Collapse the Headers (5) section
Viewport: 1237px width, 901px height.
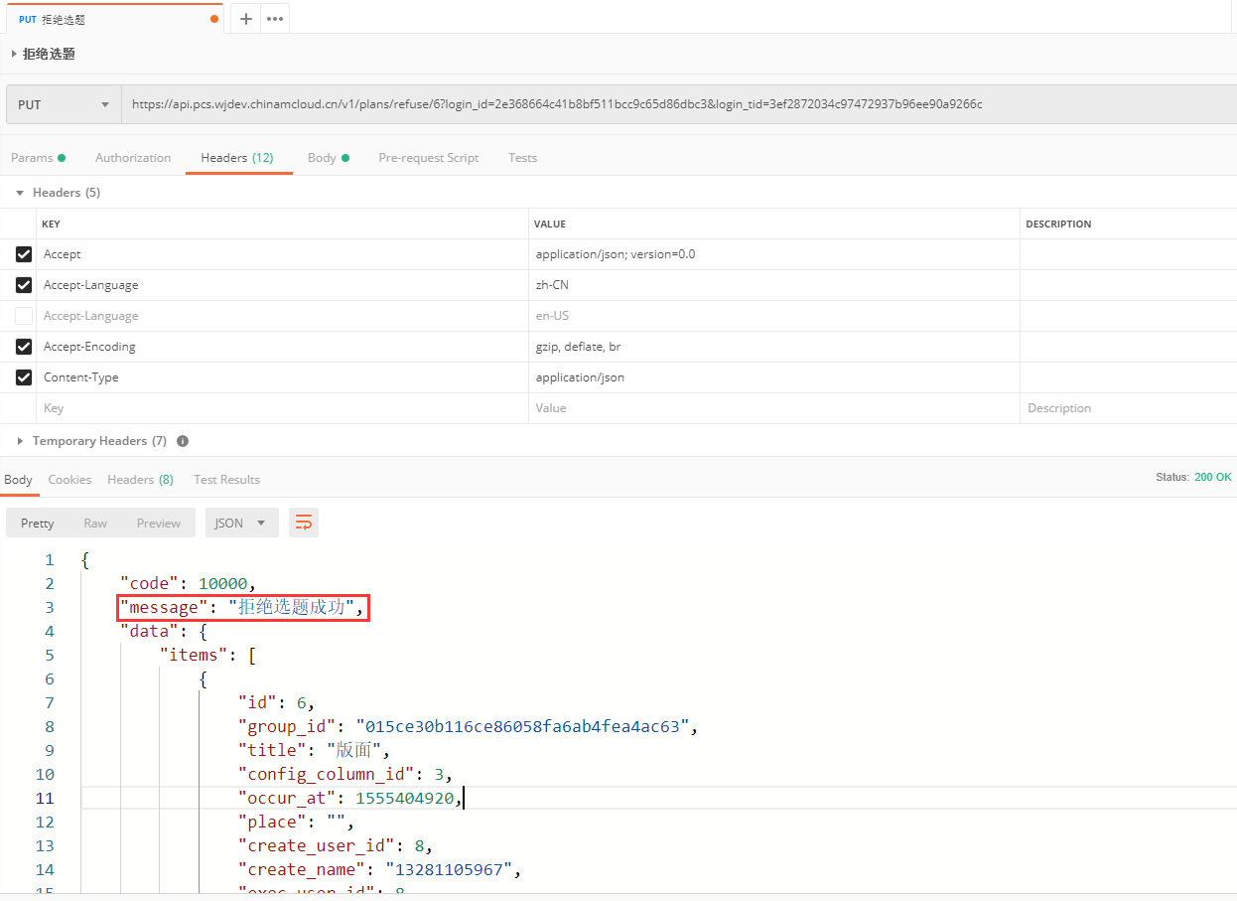point(58,193)
